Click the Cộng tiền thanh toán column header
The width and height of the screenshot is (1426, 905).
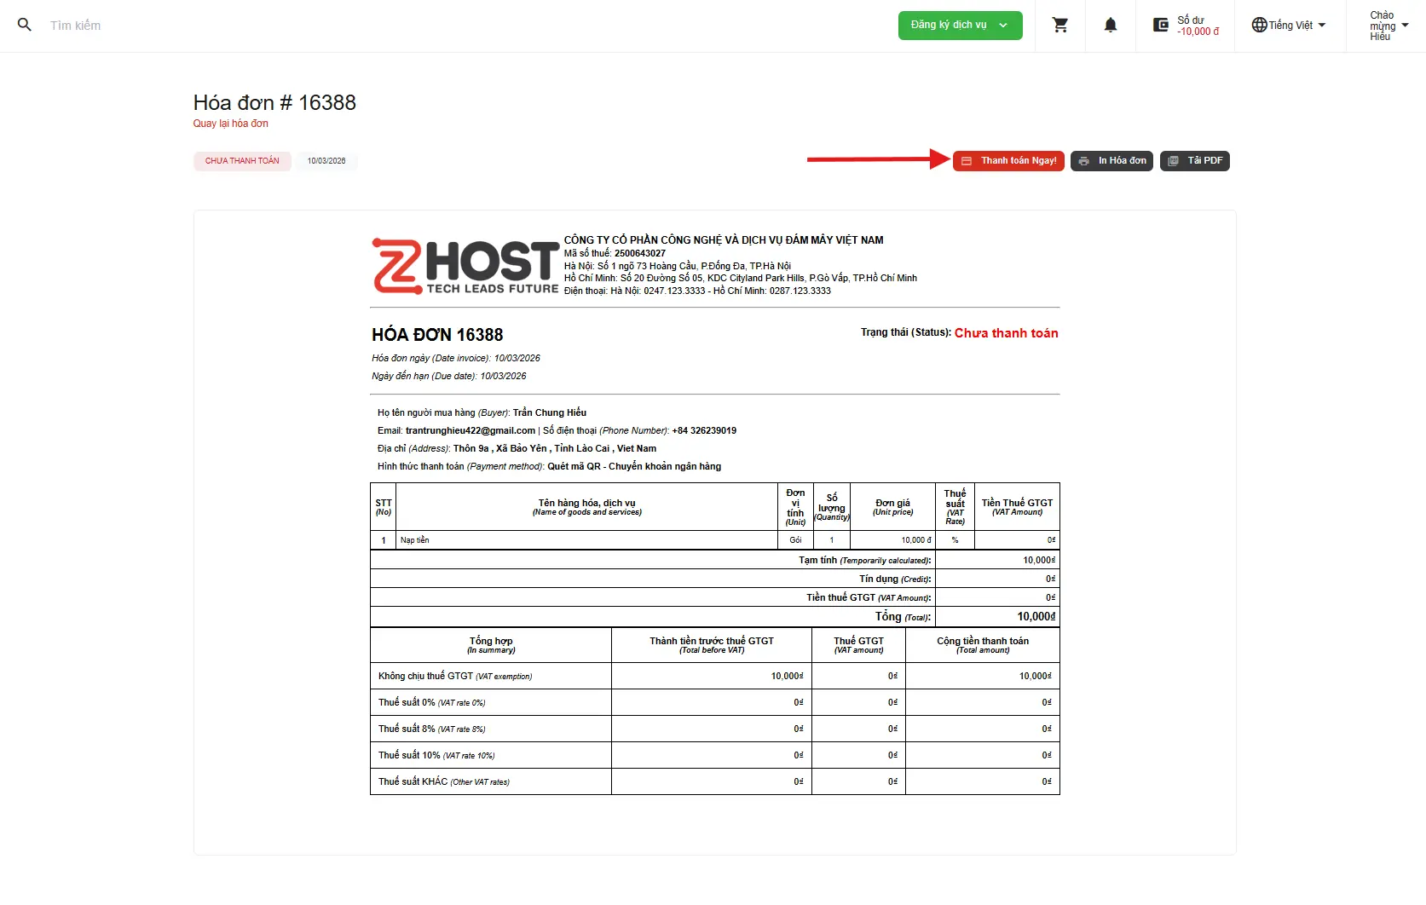click(983, 645)
